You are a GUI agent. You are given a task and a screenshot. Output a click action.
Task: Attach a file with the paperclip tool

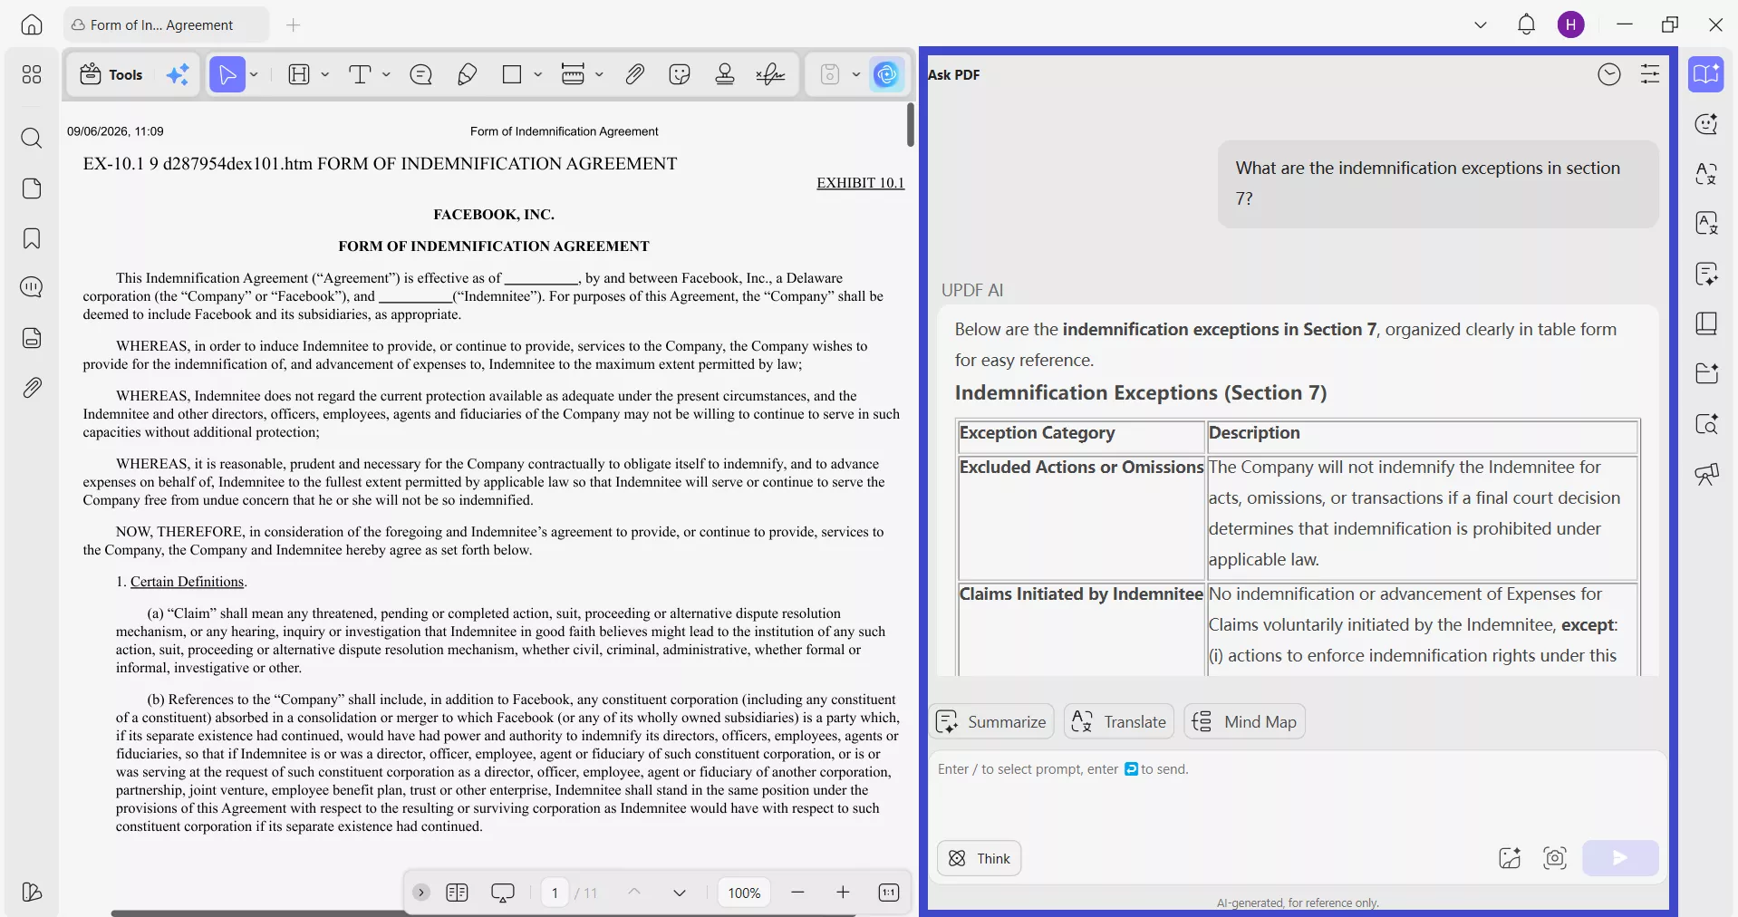(634, 74)
